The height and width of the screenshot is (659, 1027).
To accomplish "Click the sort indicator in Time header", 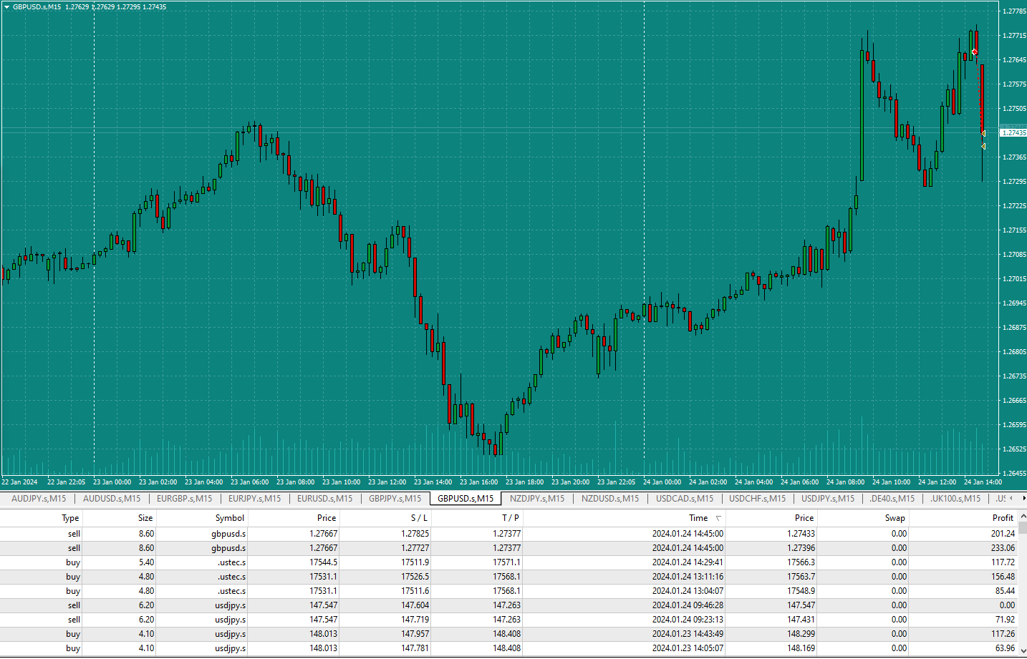I will point(718,518).
